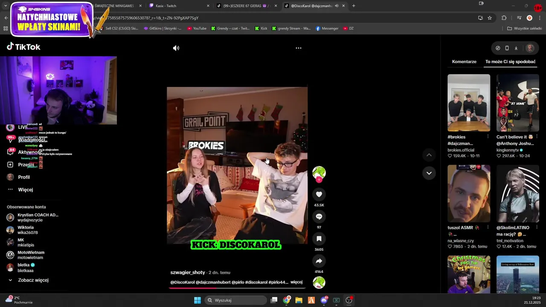Image resolution: width=546 pixels, height=307 pixels.
Task: Open Krystian COACH followed account
Action: tap(33, 217)
